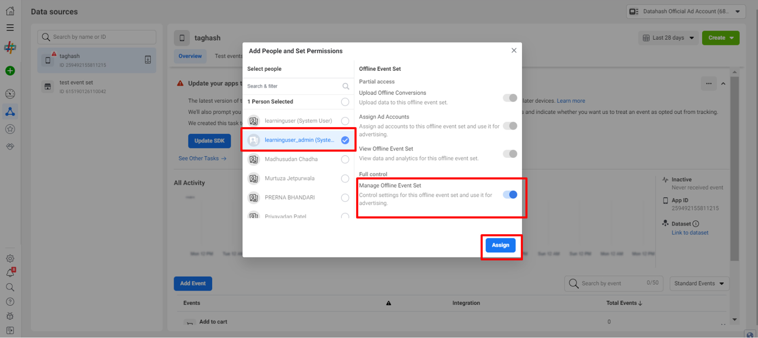Open the See Other Tasks link

[x=202, y=159]
